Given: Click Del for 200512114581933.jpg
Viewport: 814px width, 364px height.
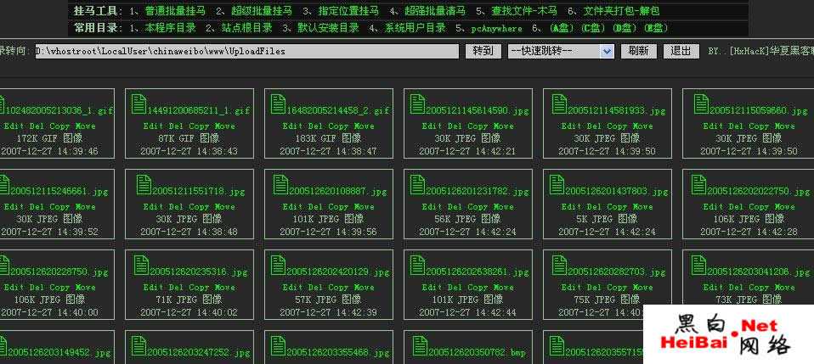Looking at the screenshot, I should [x=594, y=126].
